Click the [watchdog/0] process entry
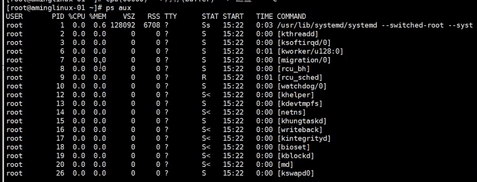 point(302,86)
